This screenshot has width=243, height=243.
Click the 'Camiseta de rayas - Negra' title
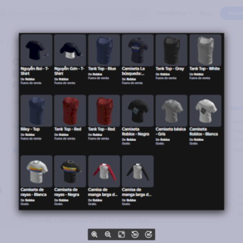(67, 192)
